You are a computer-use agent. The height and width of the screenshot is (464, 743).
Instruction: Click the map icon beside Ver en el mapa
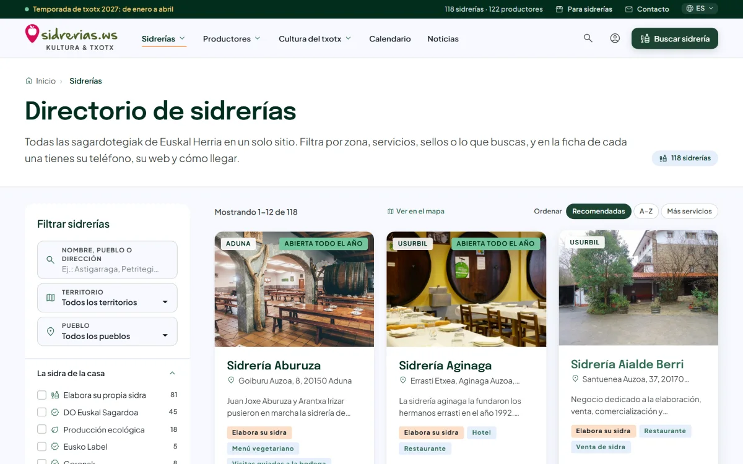391,212
